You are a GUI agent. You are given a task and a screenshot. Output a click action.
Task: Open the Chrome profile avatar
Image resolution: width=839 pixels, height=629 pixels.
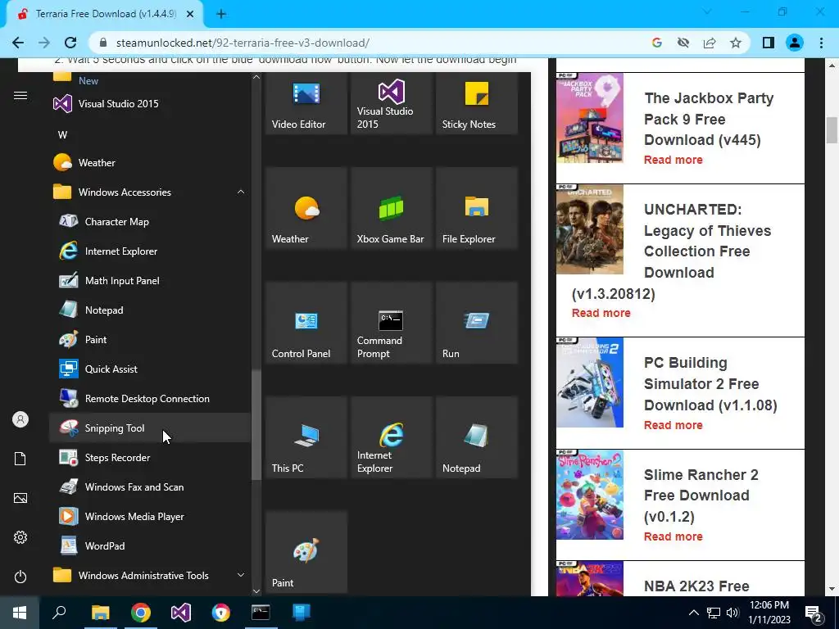click(795, 43)
